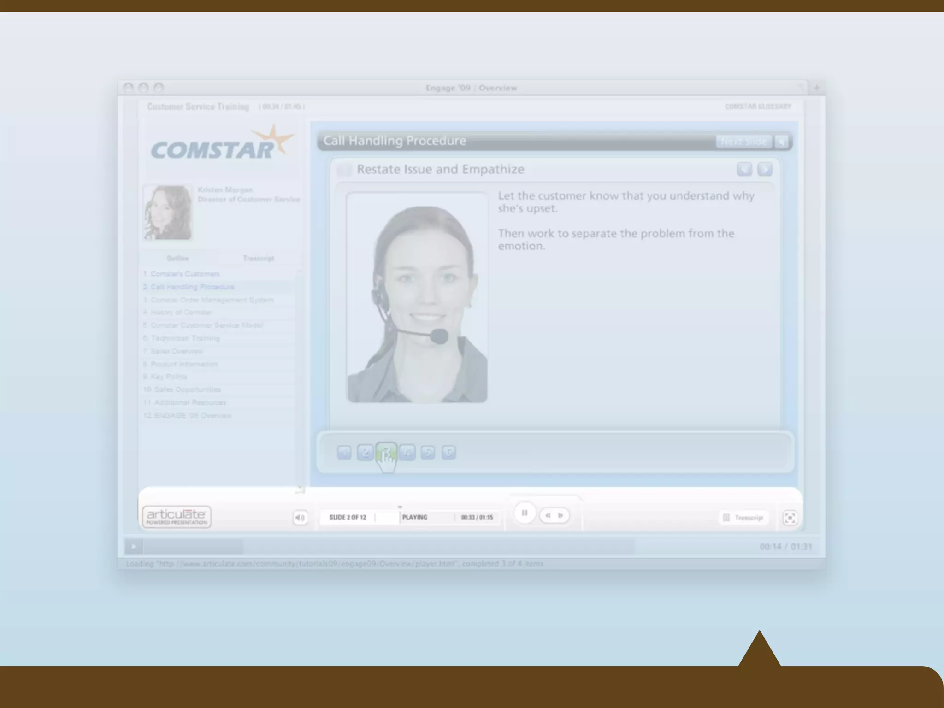This screenshot has height=708, width=944.
Task: Click the video play button at bottom left
Action: 134,547
